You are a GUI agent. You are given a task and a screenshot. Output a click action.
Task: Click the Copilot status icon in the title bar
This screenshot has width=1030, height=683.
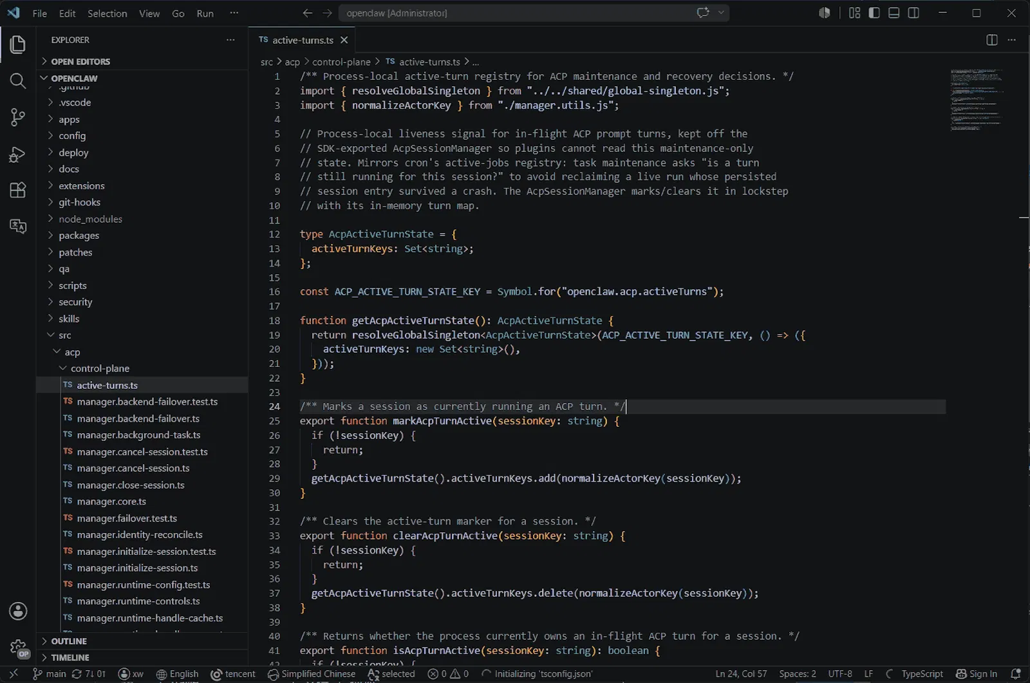point(825,13)
